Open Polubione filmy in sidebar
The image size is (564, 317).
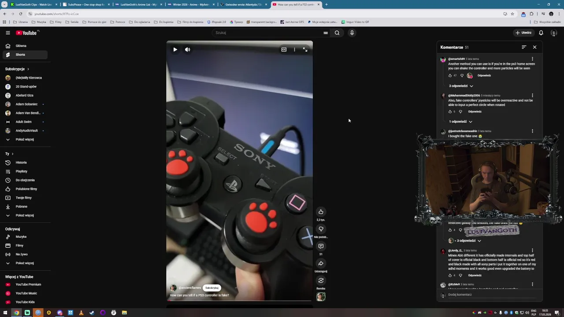point(25,189)
